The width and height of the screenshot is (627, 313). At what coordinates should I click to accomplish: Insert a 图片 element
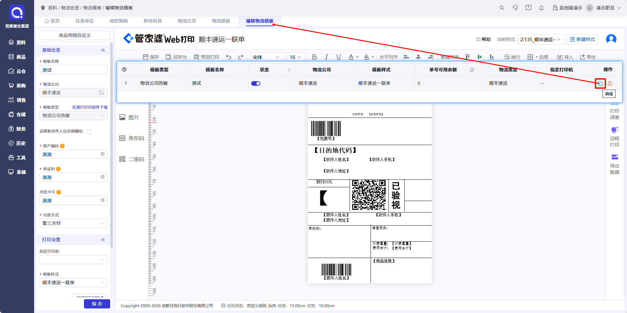[x=129, y=118]
